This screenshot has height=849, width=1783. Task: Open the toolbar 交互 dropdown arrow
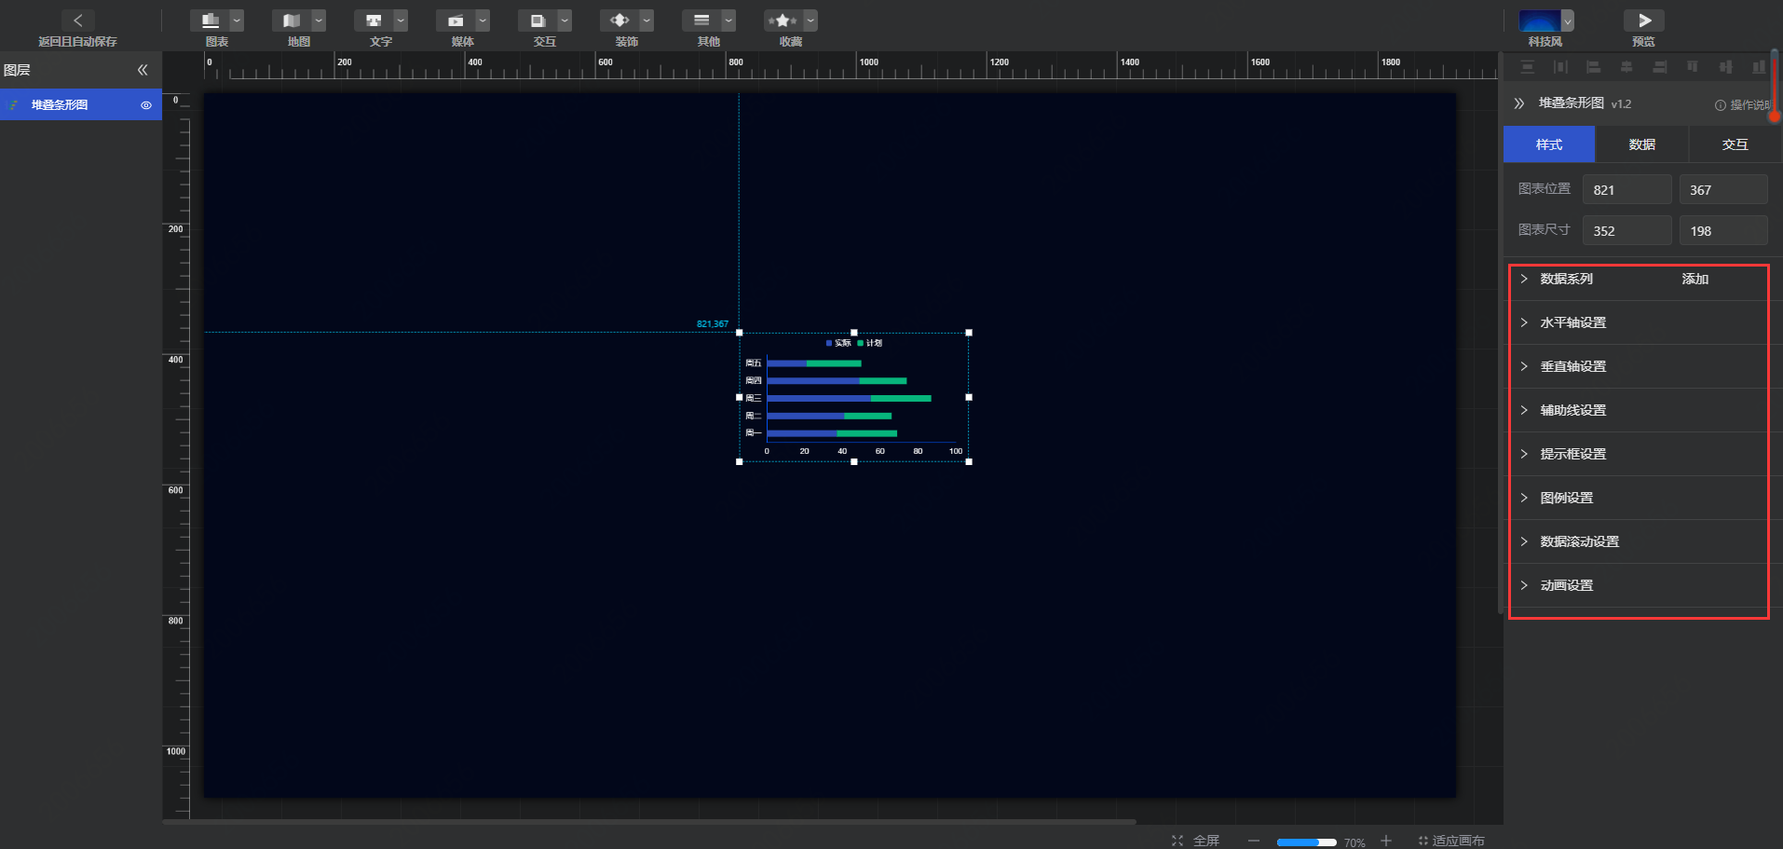(x=565, y=21)
